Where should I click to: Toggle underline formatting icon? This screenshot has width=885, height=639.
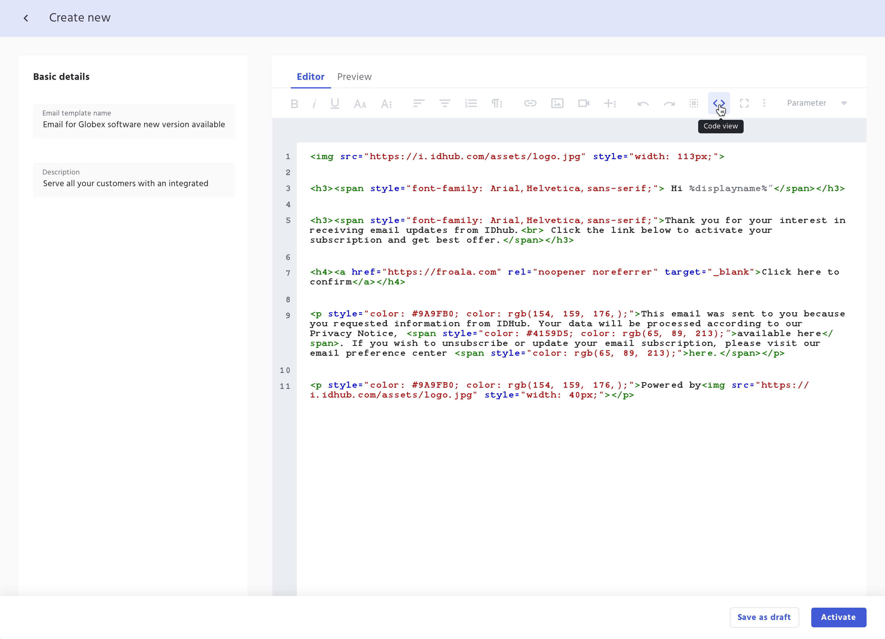(x=334, y=104)
